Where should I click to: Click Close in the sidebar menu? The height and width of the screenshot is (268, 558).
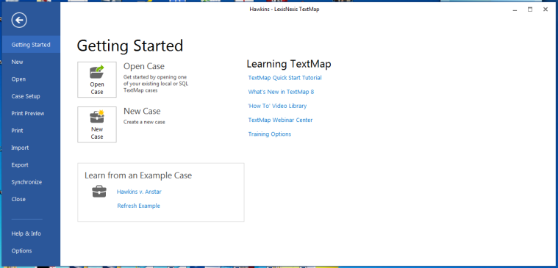pyautogui.click(x=18, y=199)
